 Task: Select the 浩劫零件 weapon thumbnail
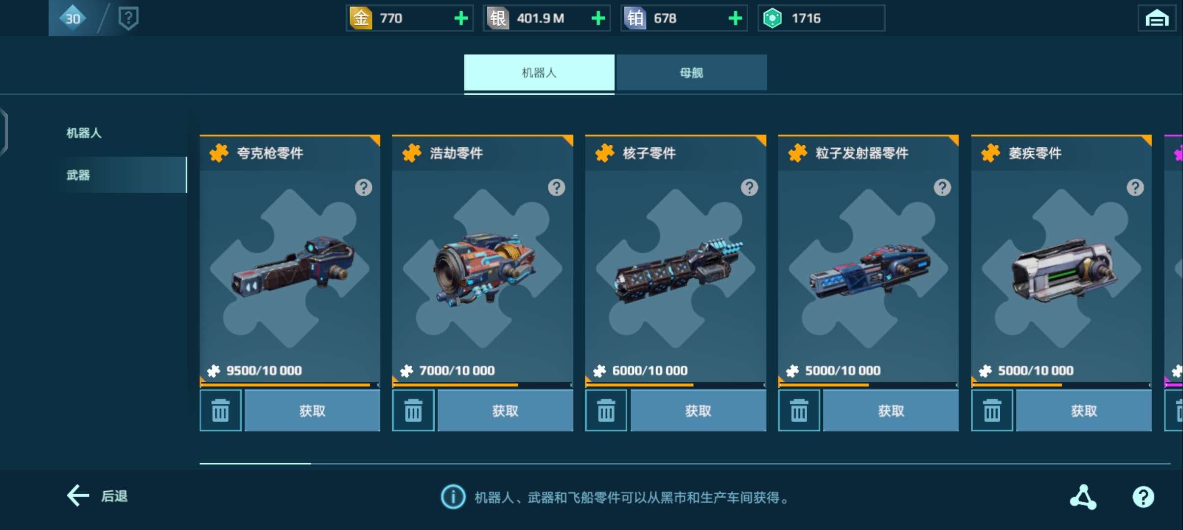pyautogui.click(x=484, y=269)
